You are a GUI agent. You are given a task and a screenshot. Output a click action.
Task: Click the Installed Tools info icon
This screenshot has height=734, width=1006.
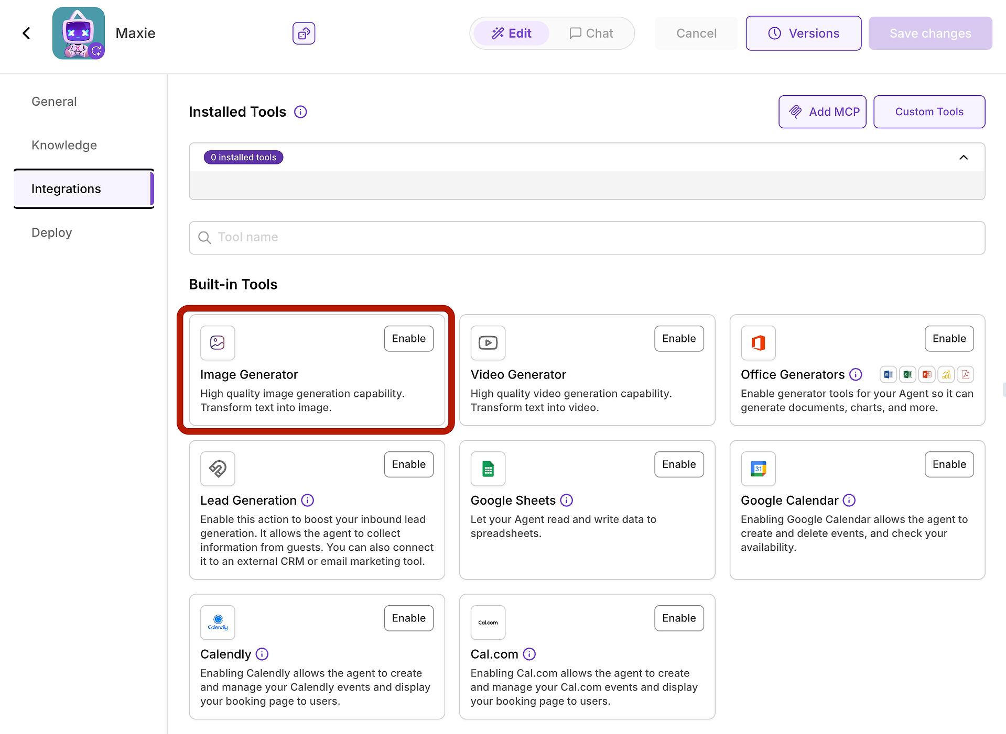300,112
